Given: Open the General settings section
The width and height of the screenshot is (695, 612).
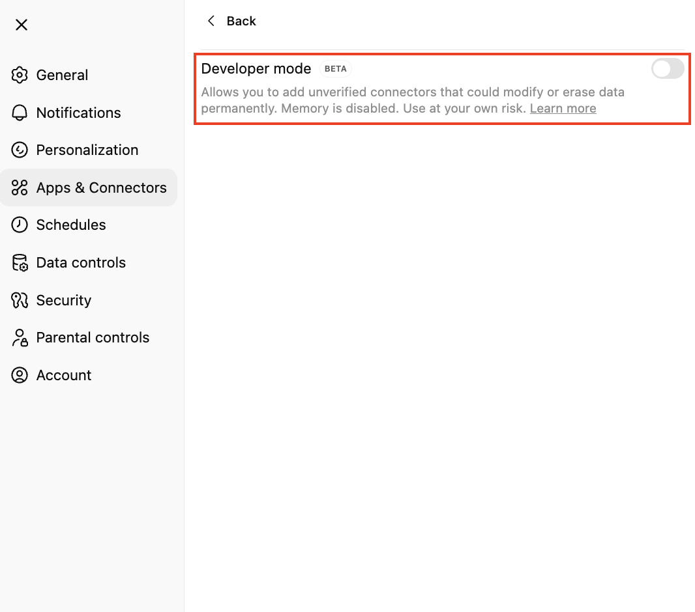Looking at the screenshot, I should 62,75.
